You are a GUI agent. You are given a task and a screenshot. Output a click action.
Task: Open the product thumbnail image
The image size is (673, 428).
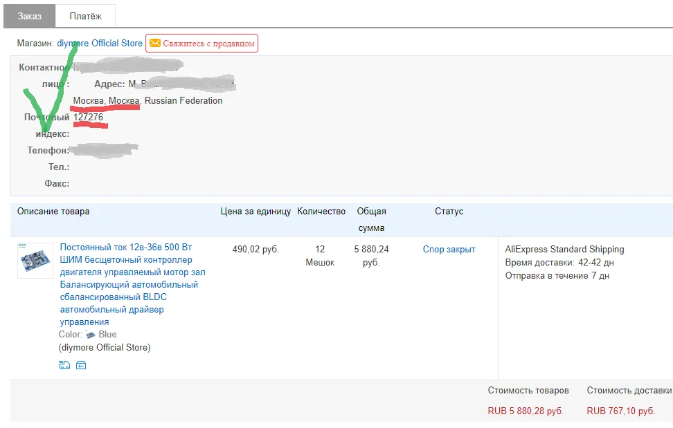(35, 261)
